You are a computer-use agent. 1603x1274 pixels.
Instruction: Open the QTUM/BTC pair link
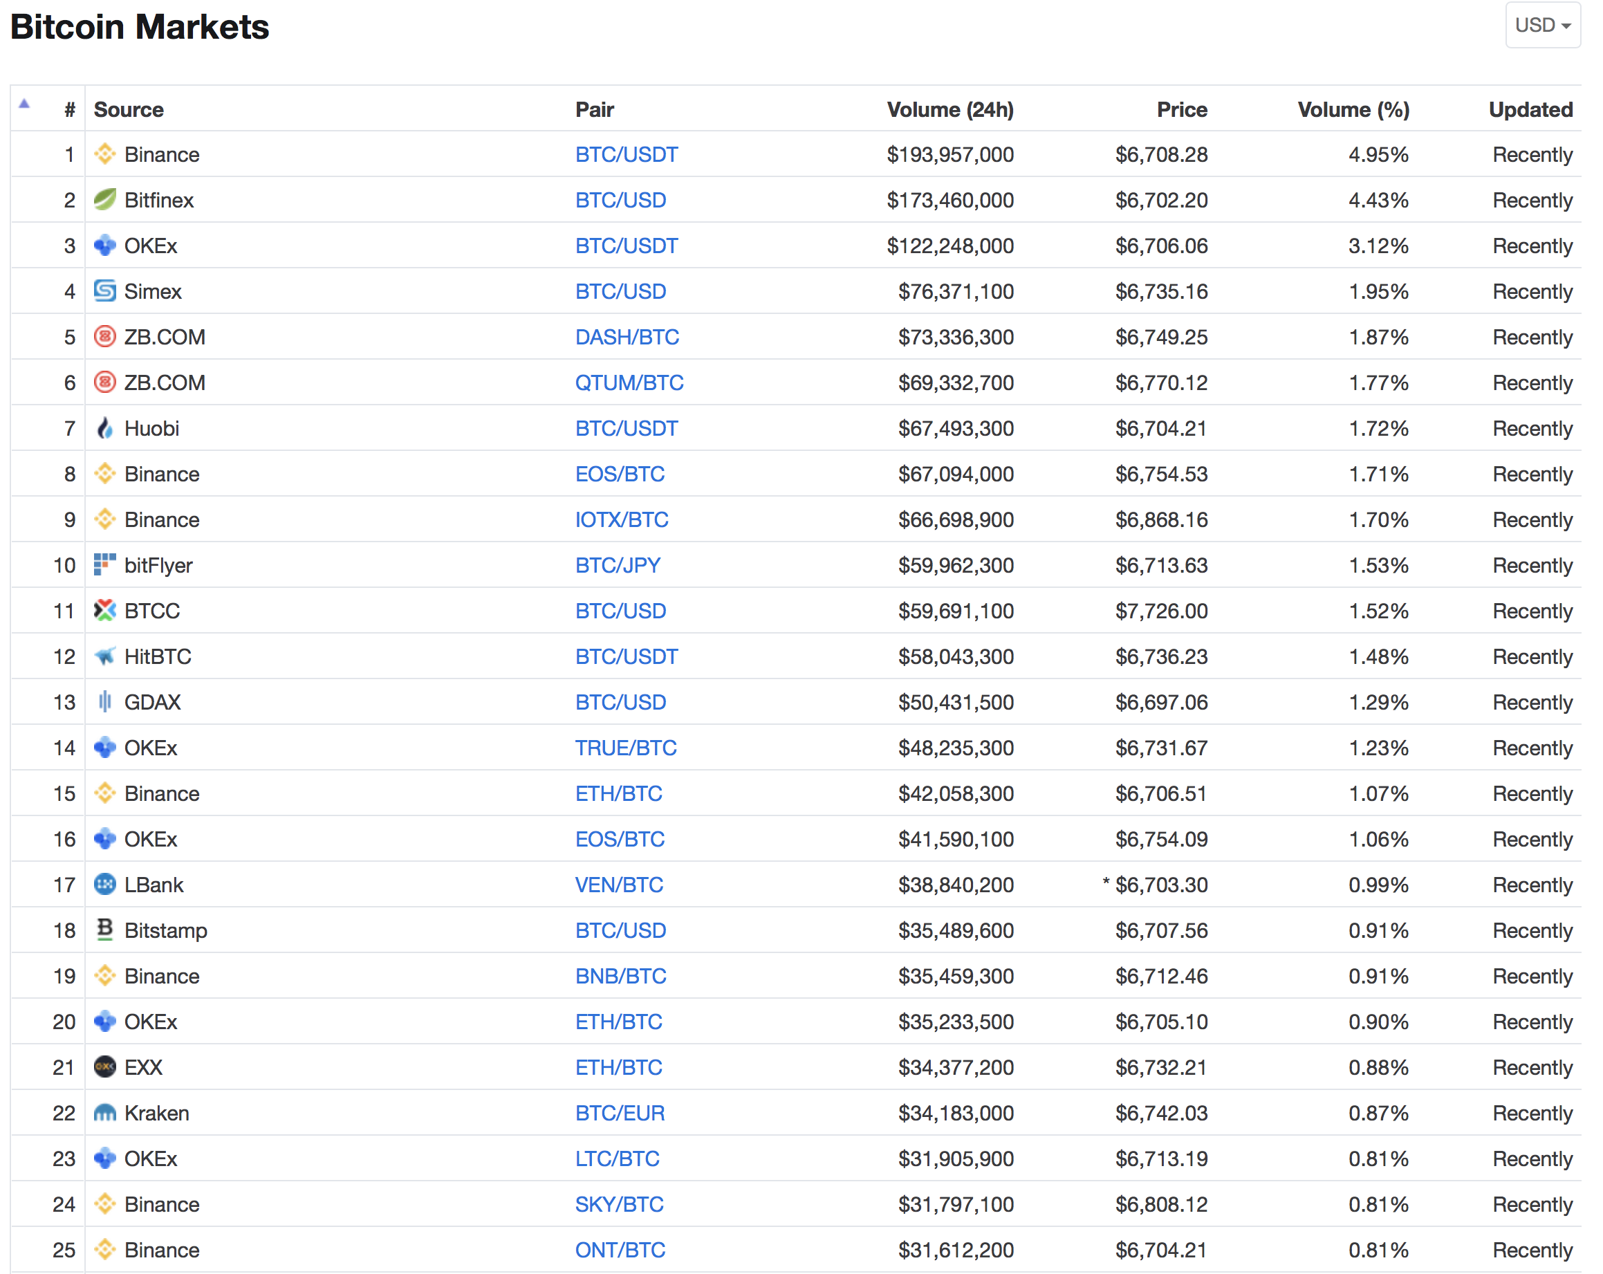point(629,383)
